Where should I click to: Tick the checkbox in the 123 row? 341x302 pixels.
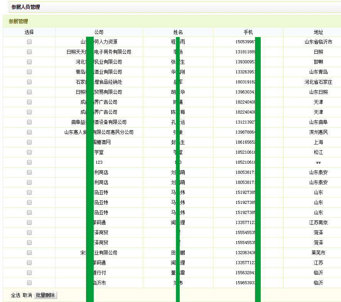[x=29, y=162]
